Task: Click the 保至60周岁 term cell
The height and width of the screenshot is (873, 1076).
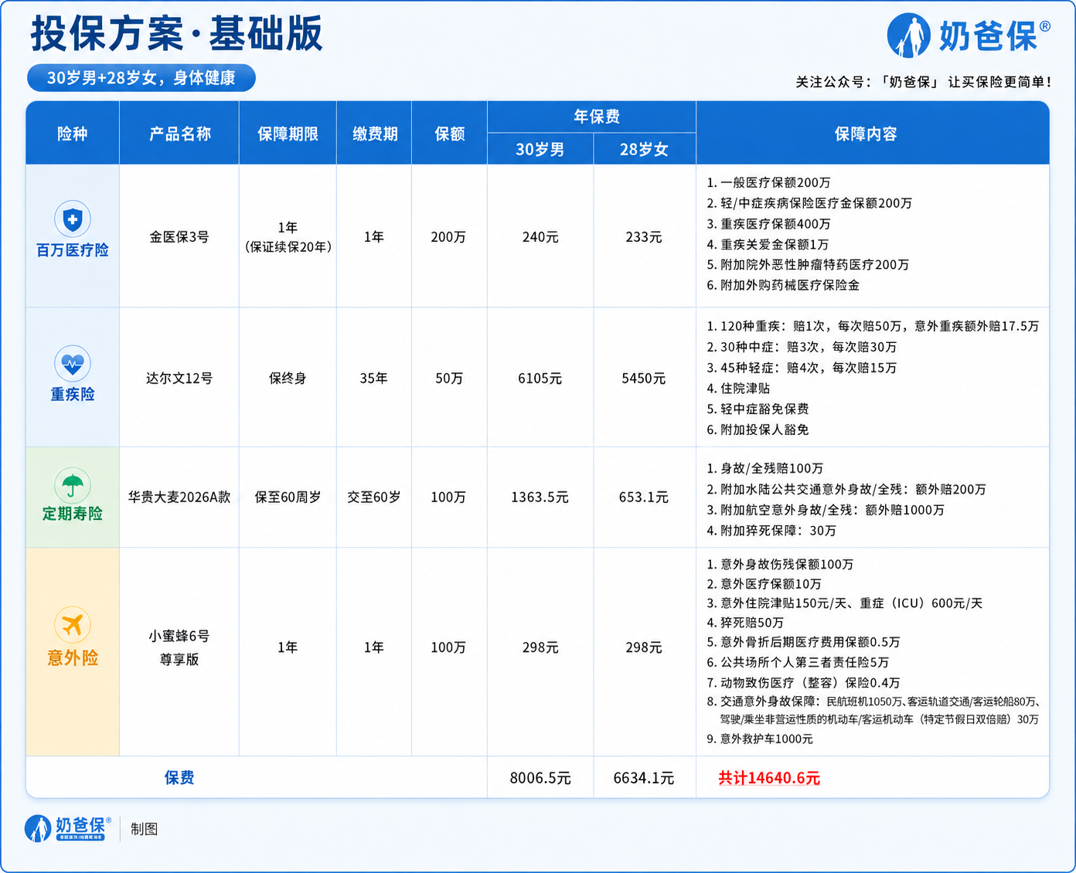Action: click(288, 498)
